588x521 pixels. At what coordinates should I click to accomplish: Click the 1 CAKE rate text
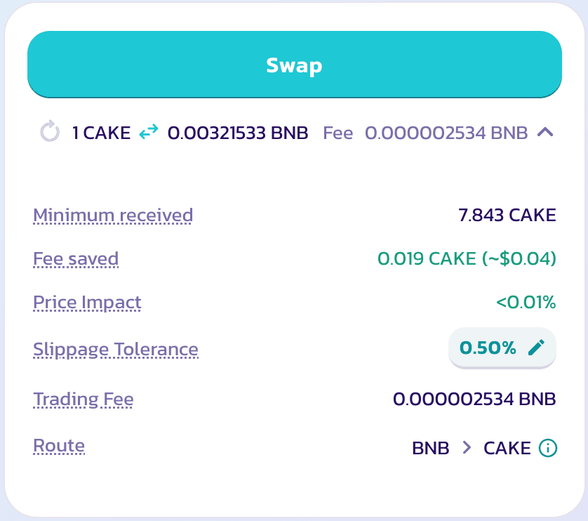click(102, 133)
